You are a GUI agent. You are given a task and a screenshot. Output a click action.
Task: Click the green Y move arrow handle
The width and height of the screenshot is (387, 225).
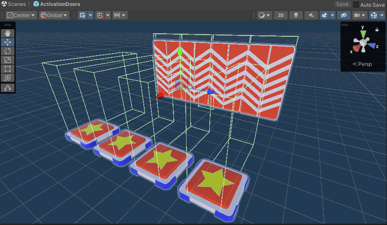180,51
